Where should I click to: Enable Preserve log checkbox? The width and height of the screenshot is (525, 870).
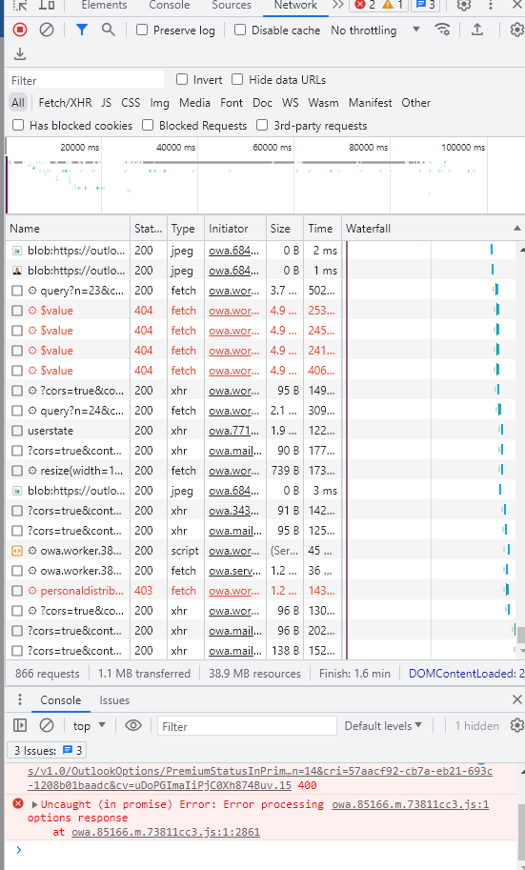tap(142, 30)
